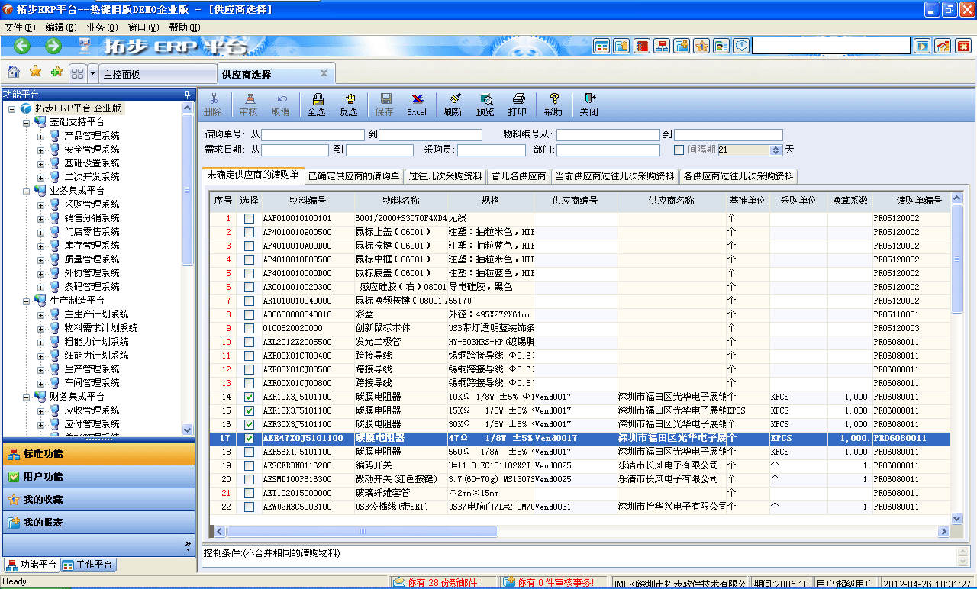977x589 pixels.
Task: Click the green back navigation arrow
Action: coord(21,46)
